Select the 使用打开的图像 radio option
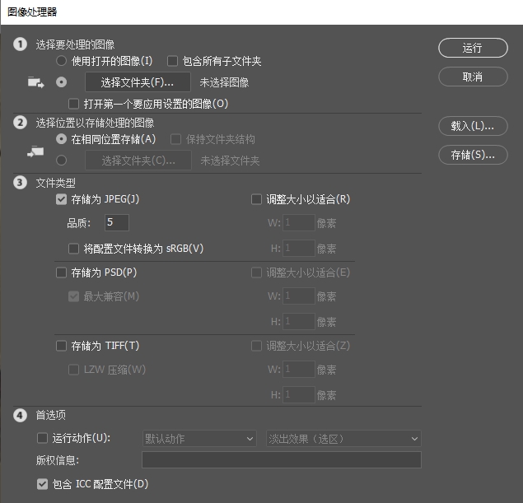Image resolution: width=523 pixels, height=503 pixels. [61, 61]
